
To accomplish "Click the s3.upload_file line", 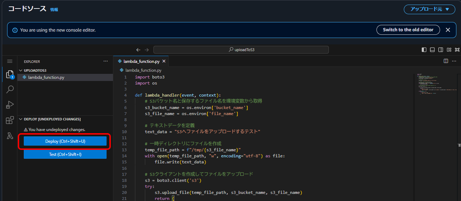I will click(x=228, y=192).
